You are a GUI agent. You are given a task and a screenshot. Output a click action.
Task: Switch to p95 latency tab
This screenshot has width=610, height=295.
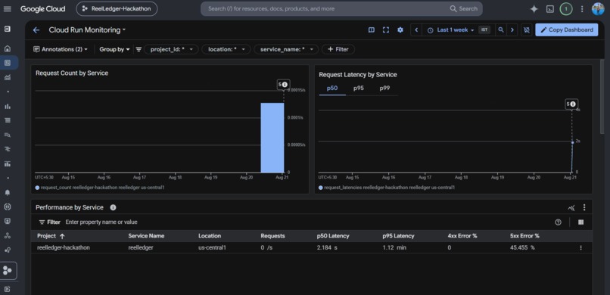point(358,88)
